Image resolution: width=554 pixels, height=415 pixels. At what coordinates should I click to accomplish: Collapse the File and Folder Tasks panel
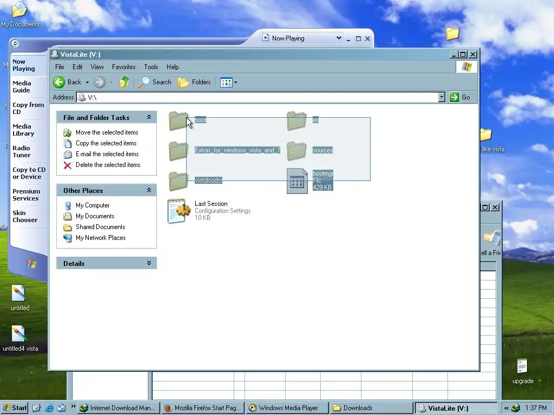tap(149, 117)
